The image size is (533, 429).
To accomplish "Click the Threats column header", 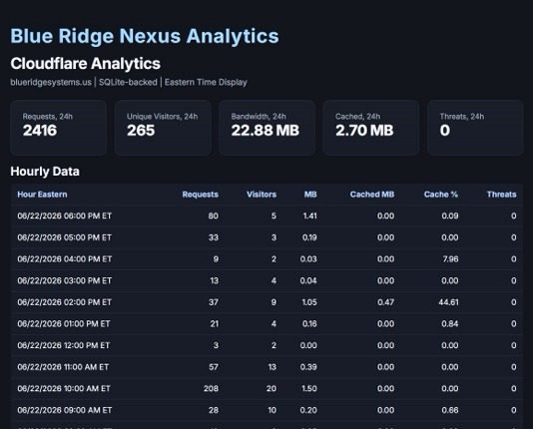I will tap(501, 195).
